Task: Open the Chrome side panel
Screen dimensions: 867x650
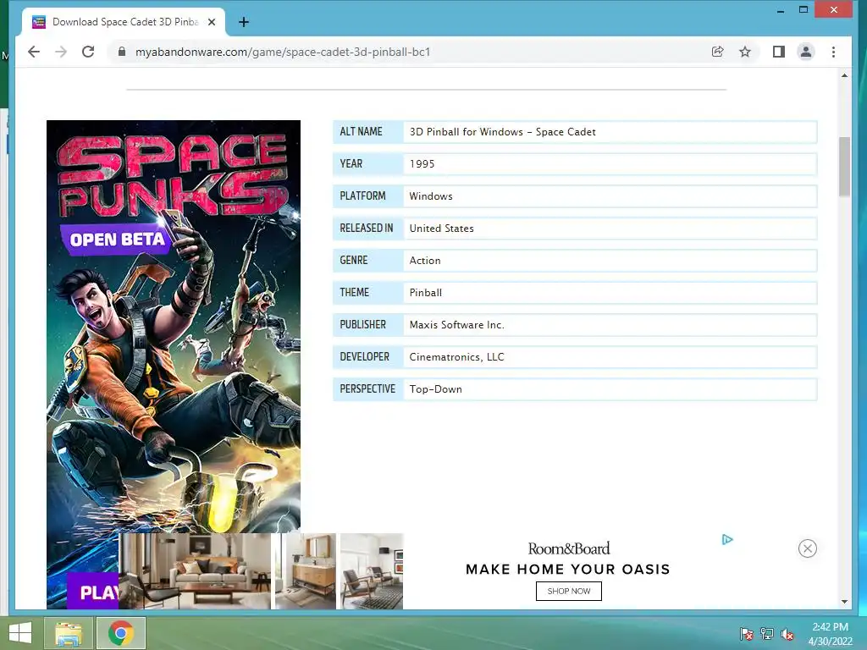Action: tap(779, 52)
